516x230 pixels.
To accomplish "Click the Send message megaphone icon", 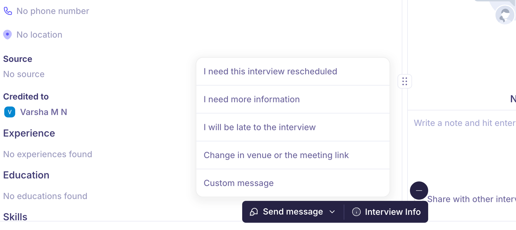I will (254, 212).
